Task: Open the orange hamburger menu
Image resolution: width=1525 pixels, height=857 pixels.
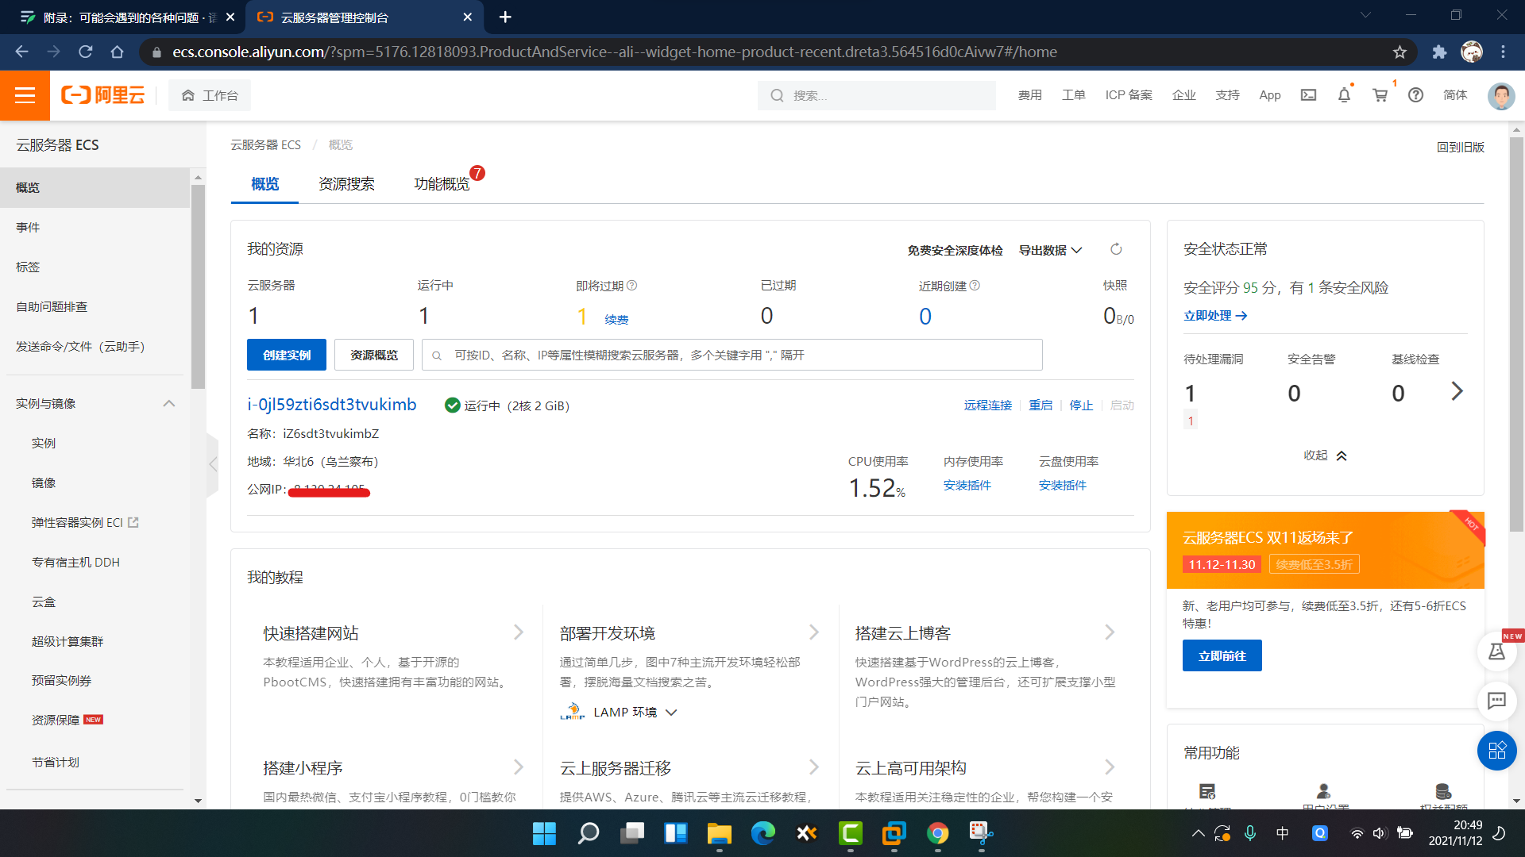Action: tap(25, 95)
